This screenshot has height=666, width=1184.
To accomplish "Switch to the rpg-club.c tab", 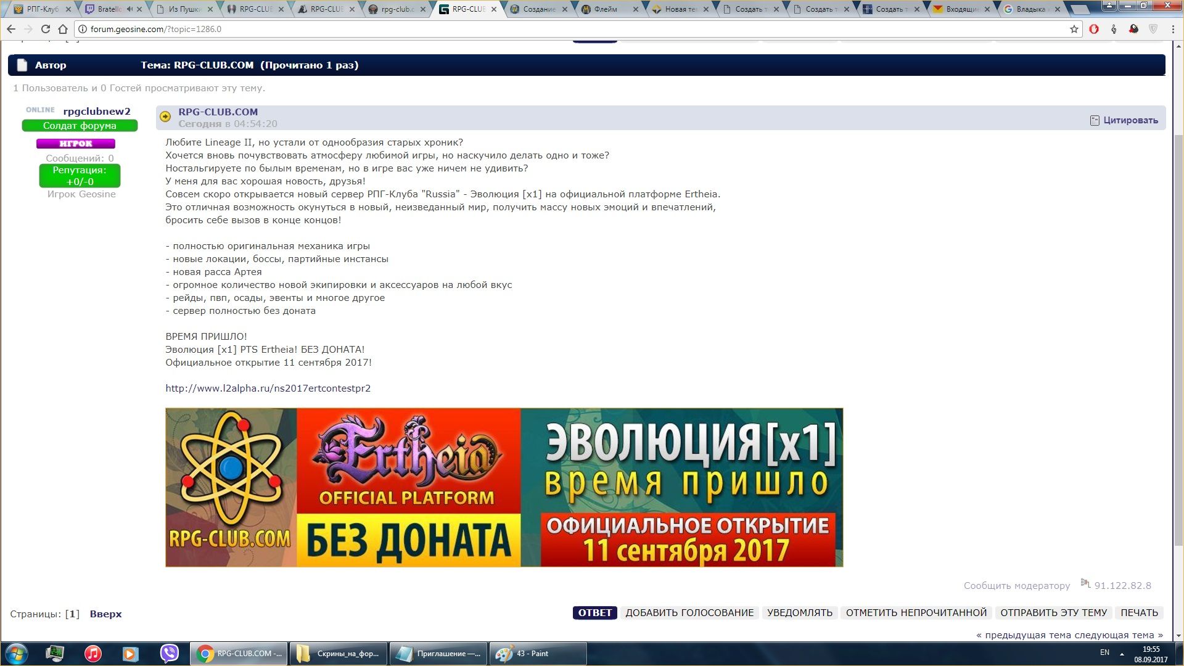I will (x=397, y=9).
